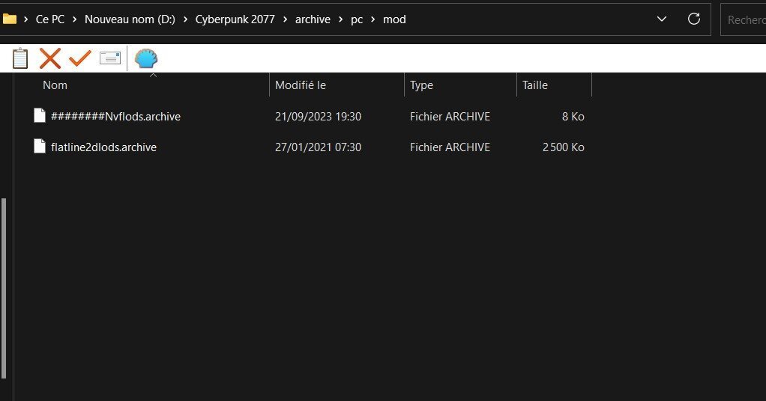
Task: Click the orange checkmark toolbar icon
Action: point(79,58)
